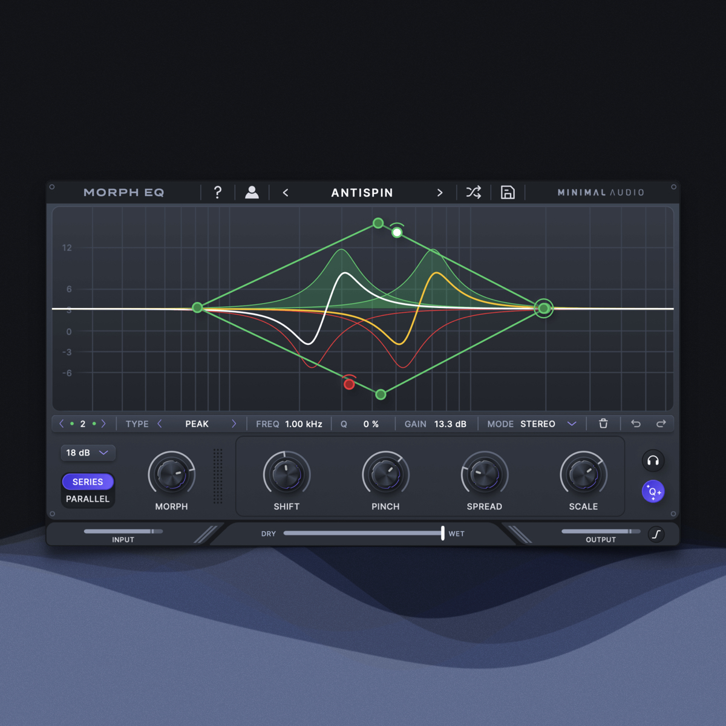Go to the previous preset arrow

286,193
